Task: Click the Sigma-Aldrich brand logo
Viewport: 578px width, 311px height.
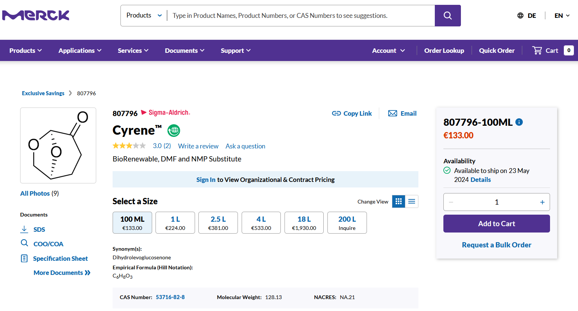Action: [166, 113]
